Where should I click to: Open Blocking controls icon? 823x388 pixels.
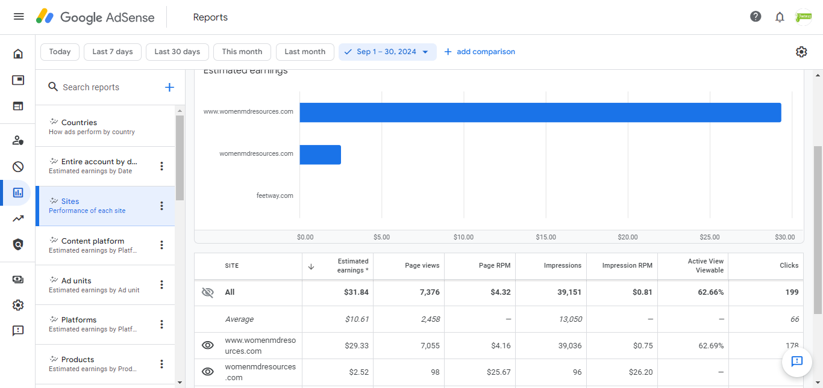click(x=18, y=167)
